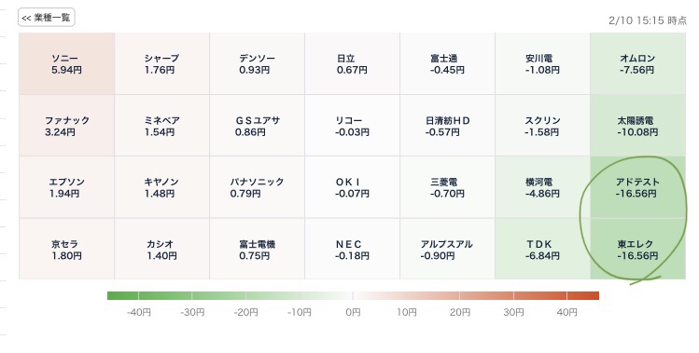Open the TDK -6.84円 tile
Viewport: 699px width, 353px height.
tap(542, 250)
